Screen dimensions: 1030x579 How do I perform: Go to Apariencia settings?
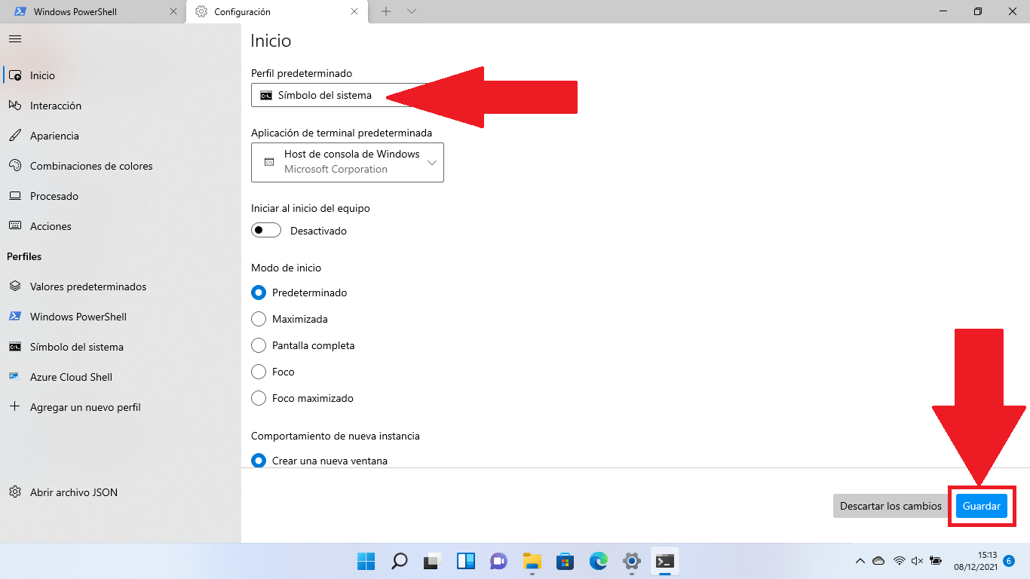pos(121,136)
